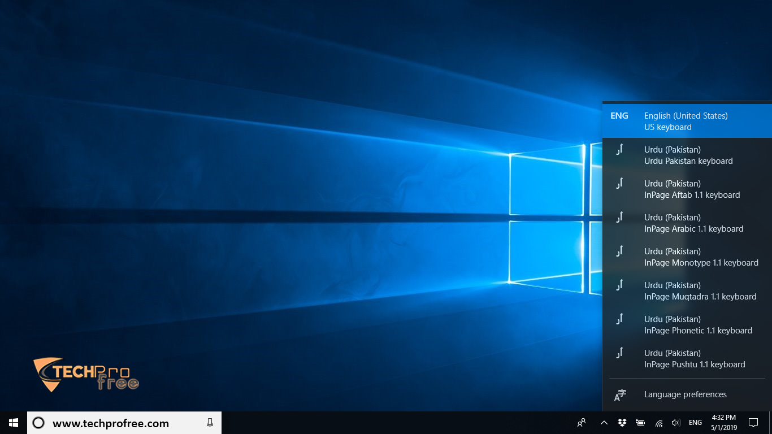Select Urdu Pakistan keyboard
Image resolution: width=772 pixels, height=434 pixels.
pyautogui.click(x=687, y=155)
